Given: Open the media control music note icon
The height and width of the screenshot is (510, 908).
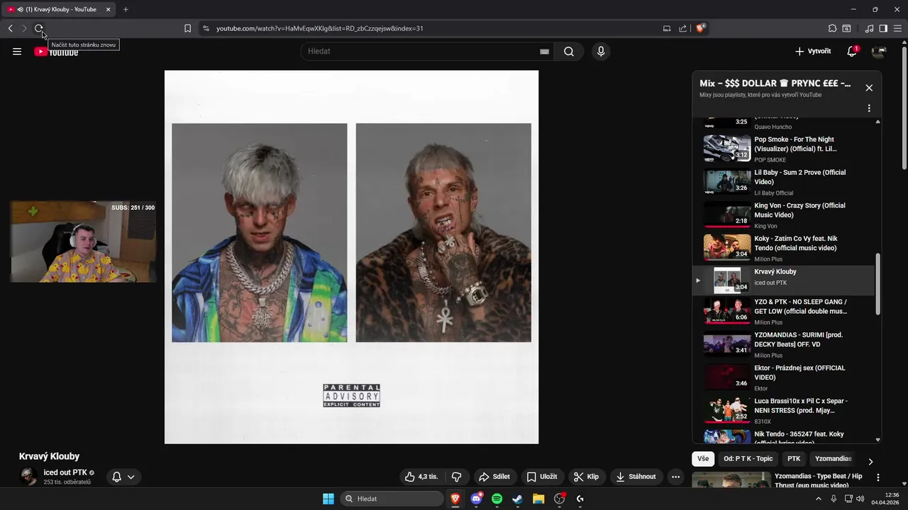Looking at the screenshot, I should point(869,28).
